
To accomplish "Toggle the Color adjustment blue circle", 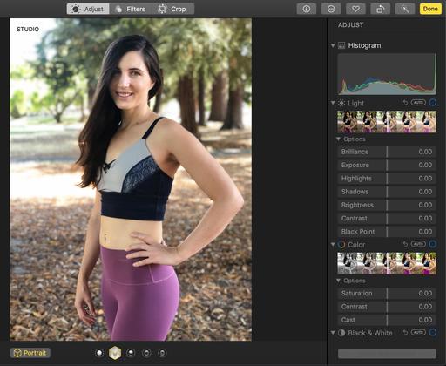I will tap(433, 244).
